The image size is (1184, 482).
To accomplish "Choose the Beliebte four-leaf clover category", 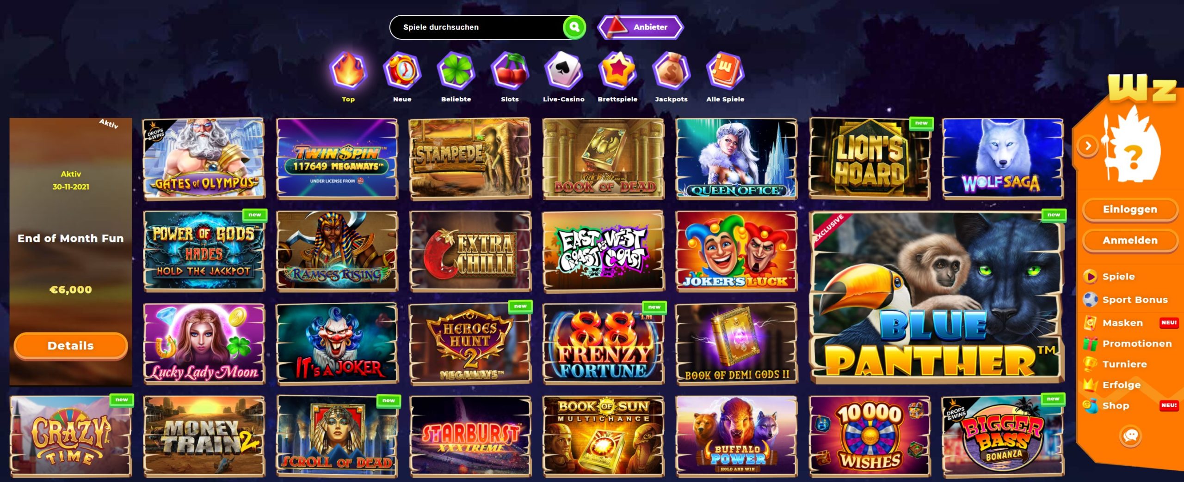I will (456, 71).
